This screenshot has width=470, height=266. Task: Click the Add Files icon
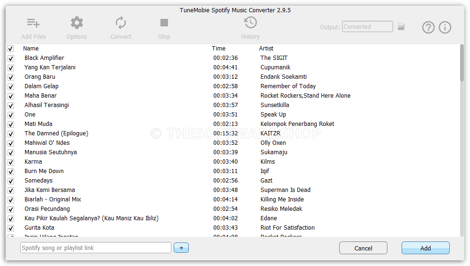(34, 23)
